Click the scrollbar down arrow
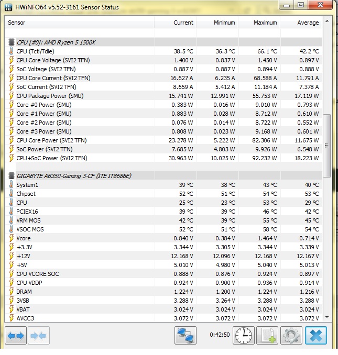This screenshot has height=355, width=338. click(328, 316)
